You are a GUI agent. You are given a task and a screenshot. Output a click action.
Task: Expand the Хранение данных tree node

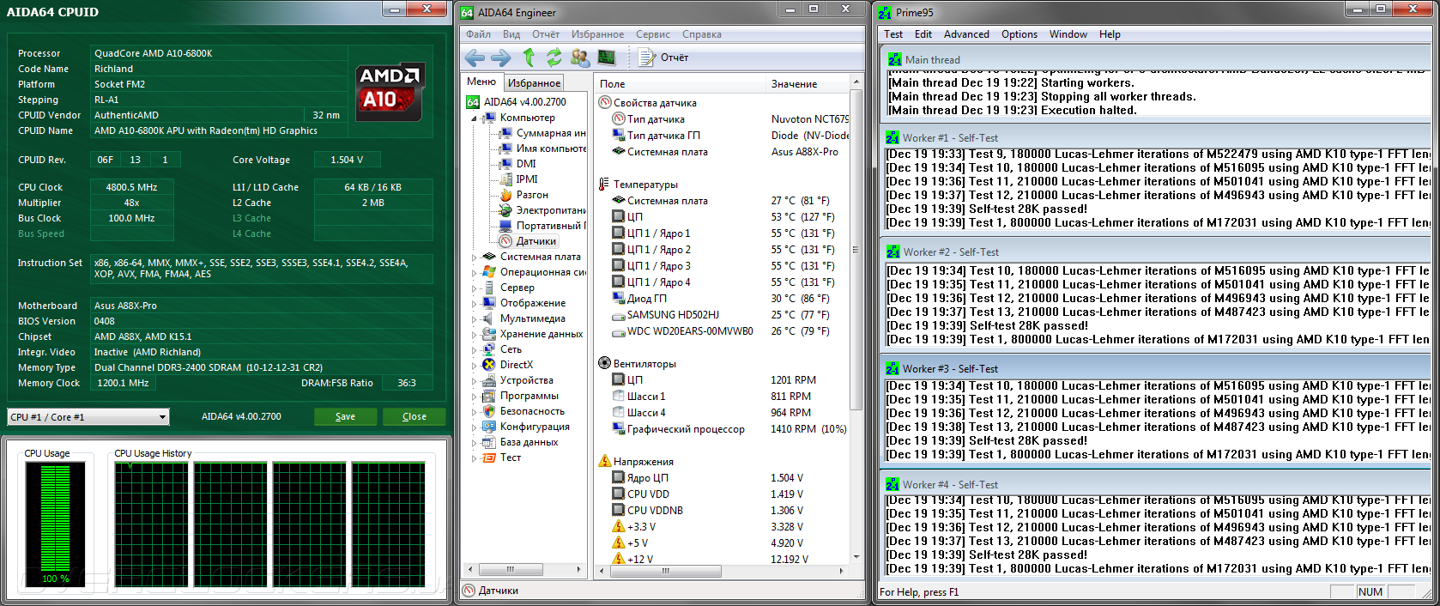(x=474, y=335)
